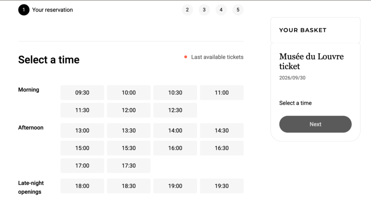The image size is (371, 207).
Task: Click step 1 Your reservation
Action: pos(46,10)
